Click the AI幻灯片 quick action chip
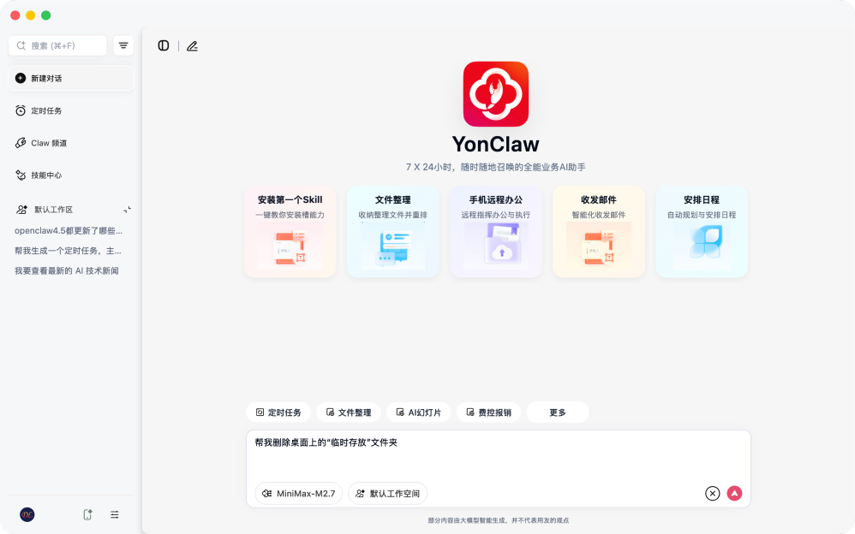The image size is (855, 534). (x=418, y=412)
